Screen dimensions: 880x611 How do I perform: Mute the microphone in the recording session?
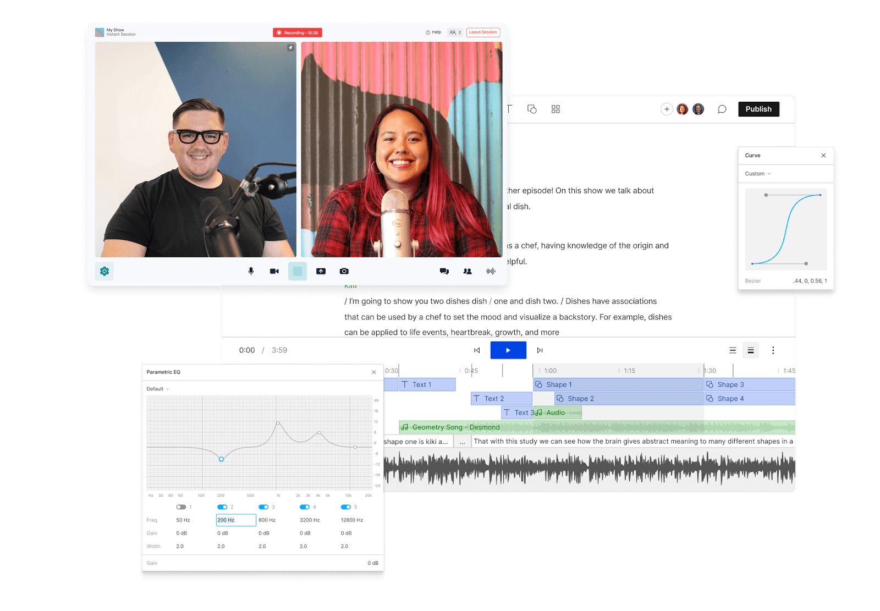[x=251, y=271]
